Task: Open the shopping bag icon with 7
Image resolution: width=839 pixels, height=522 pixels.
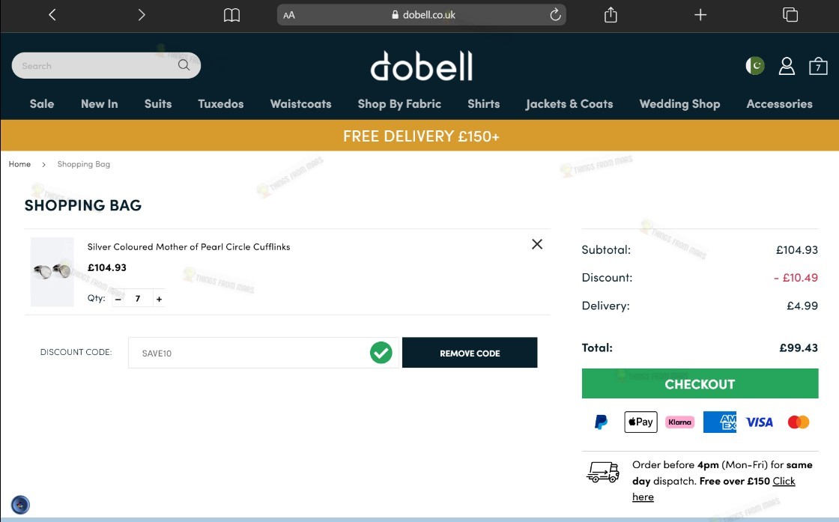Action: (x=818, y=66)
